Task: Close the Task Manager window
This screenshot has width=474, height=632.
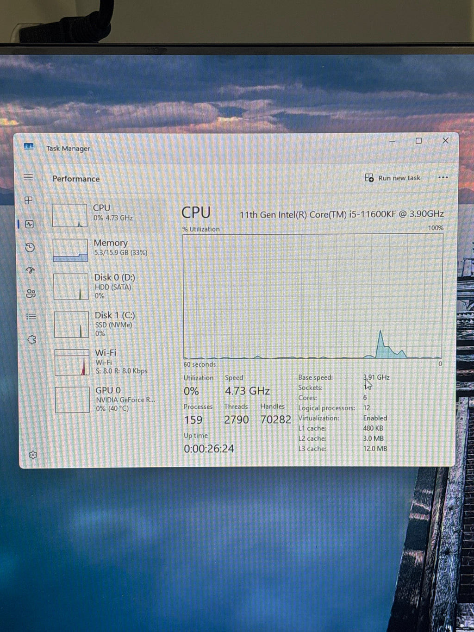Action: coord(445,140)
